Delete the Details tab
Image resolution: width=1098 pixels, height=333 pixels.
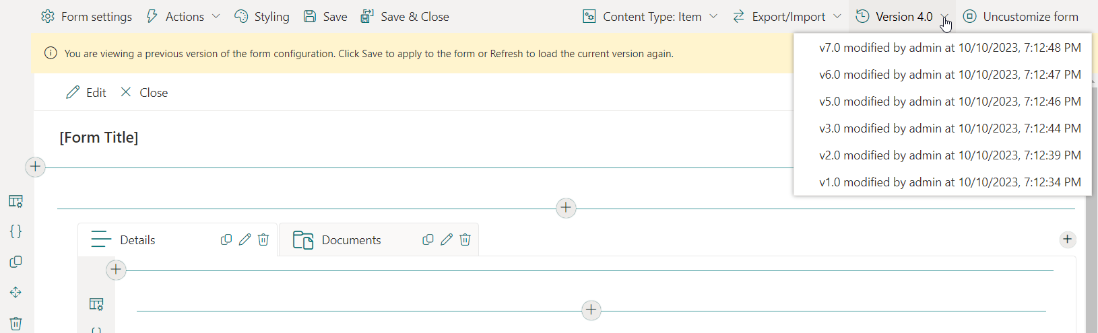coord(263,239)
